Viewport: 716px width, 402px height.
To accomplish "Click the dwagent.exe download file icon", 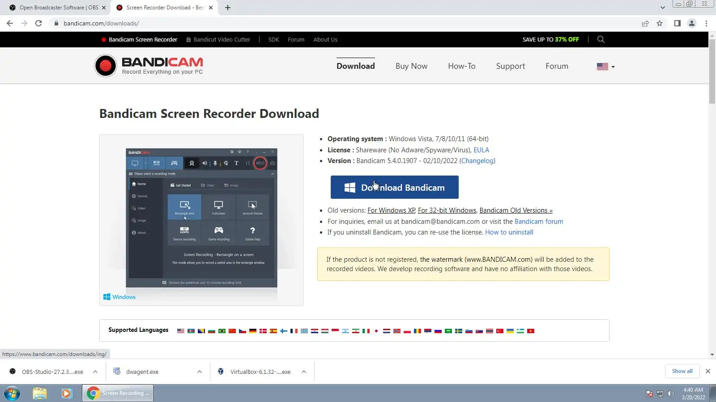I will click(x=117, y=371).
